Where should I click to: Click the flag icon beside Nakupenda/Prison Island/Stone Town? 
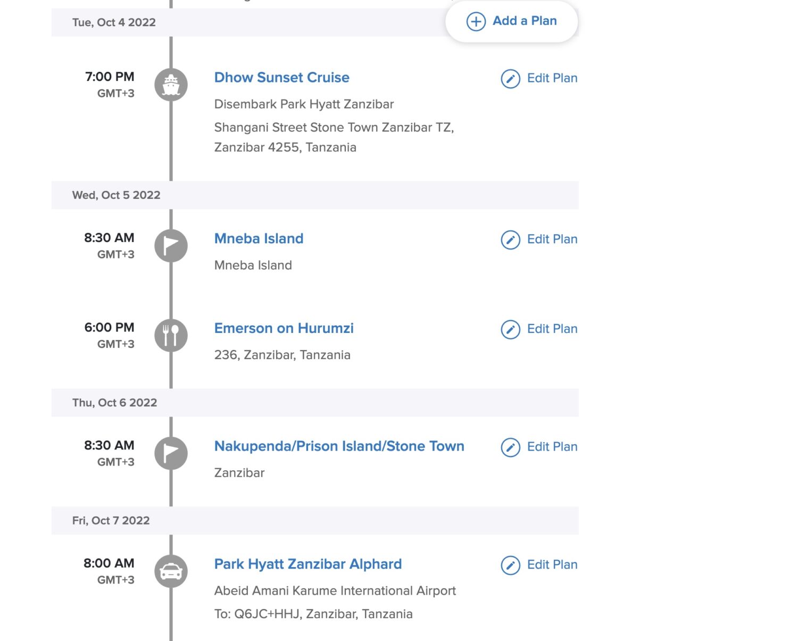click(x=171, y=453)
